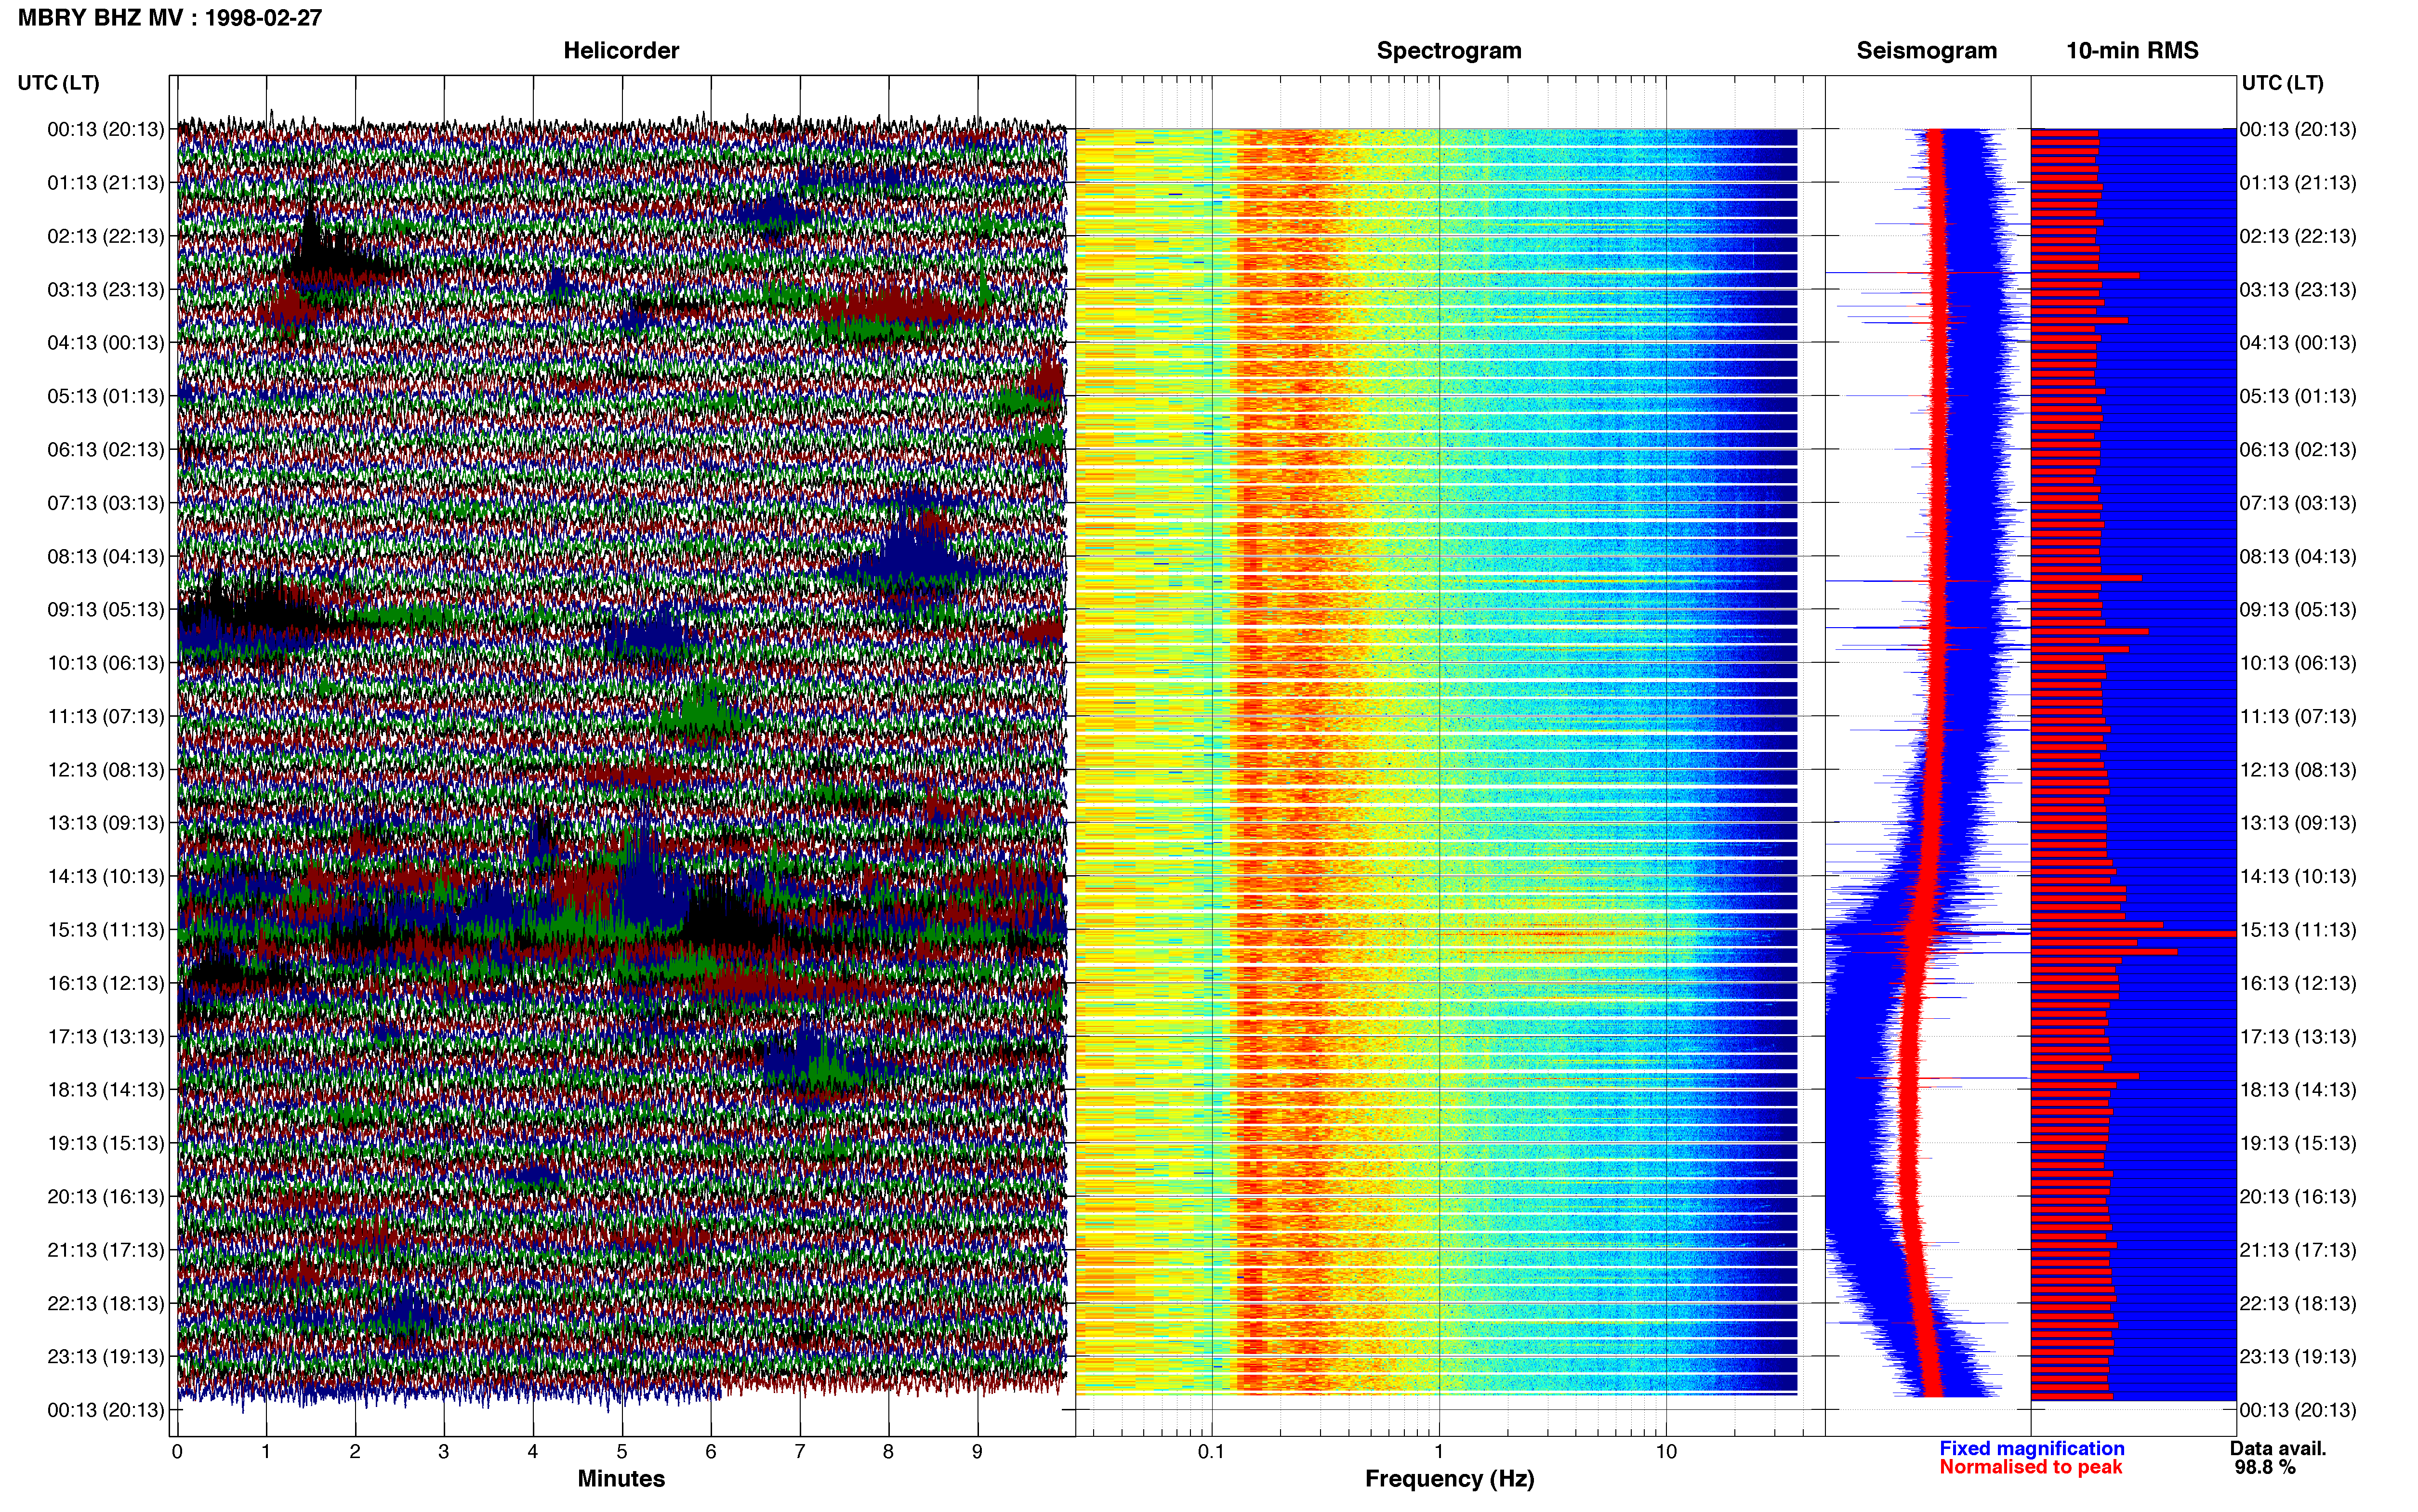The width and height of the screenshot is (2418, 1512).
Task: Click the left time label '13:13 (09:13)'
Action: click(106, 823)
